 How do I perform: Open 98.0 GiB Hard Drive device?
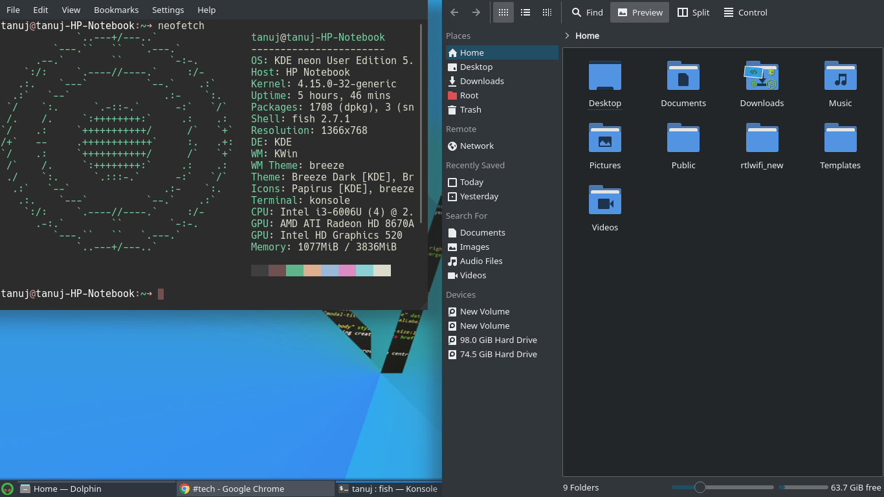(x=502, y=340)
